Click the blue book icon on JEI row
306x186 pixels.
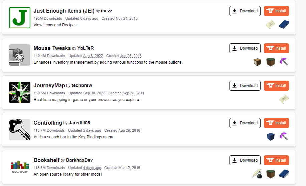pyautogui.click(x=284, y=25)
